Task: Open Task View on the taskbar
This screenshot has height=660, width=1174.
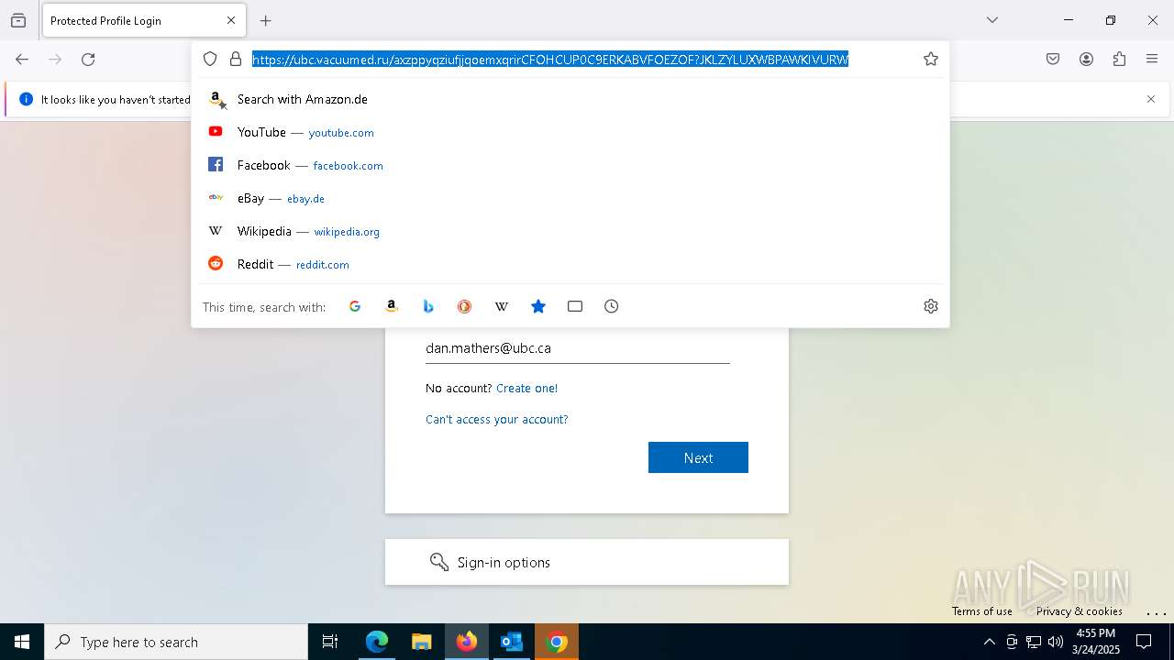Action: (330, 642)
